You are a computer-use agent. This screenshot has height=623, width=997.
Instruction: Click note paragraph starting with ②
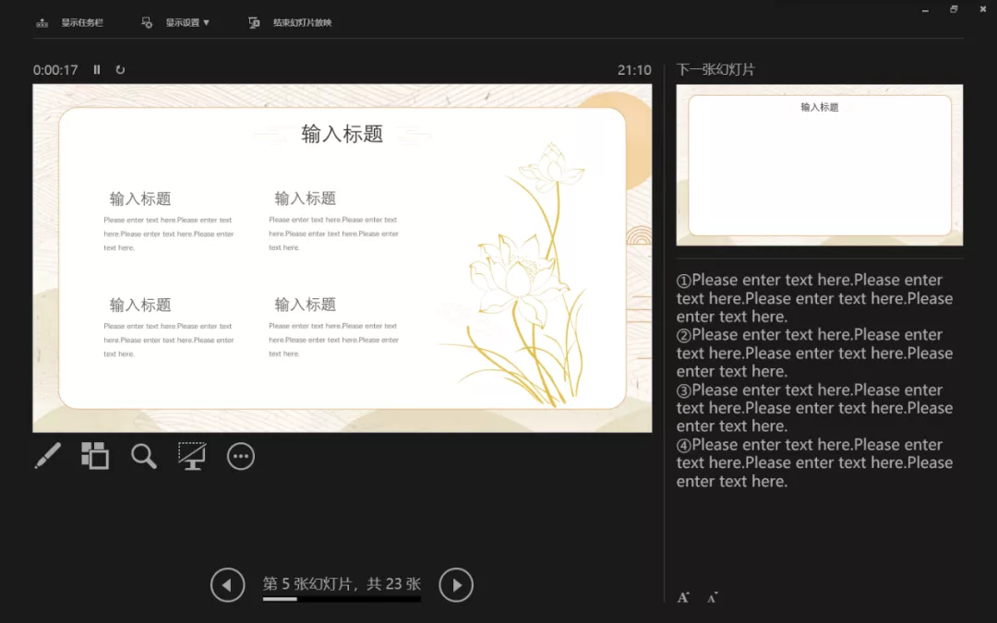click(814, 353)
